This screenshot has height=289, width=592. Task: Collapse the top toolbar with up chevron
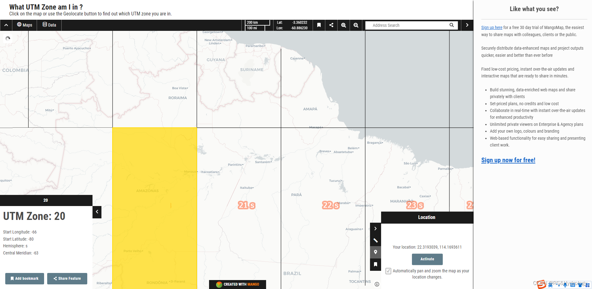(x=6, y=25)
